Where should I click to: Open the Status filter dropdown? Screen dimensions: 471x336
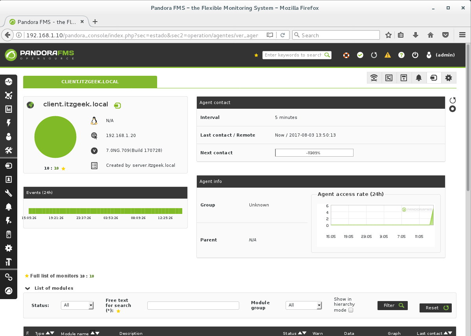[x=77, y=305]
